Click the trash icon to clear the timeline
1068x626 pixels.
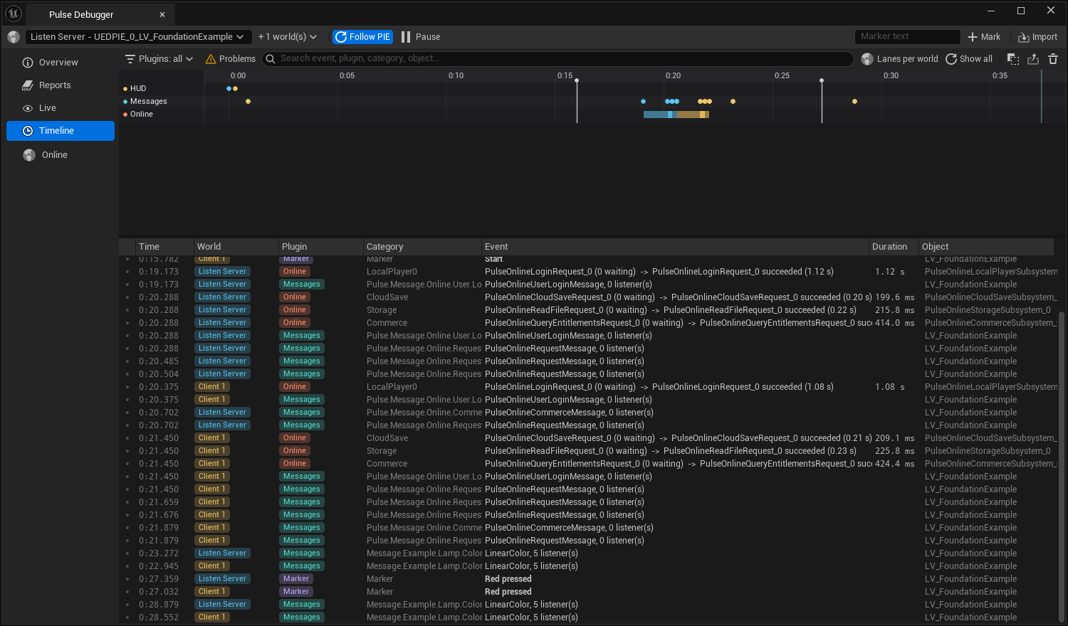[x=1053, y=59]
